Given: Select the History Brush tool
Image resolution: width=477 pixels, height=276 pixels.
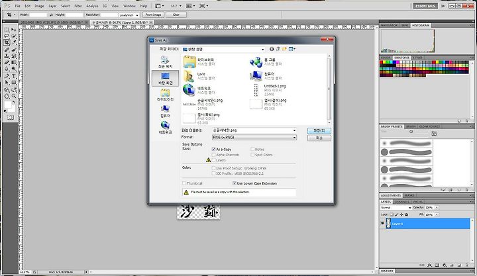Looking at the screenshot, I should 14,56.
